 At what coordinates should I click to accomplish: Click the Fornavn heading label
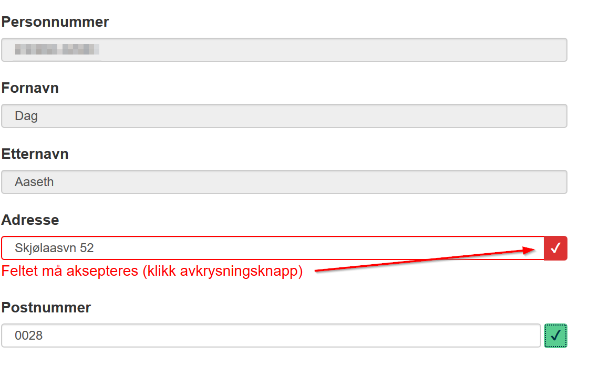pyautogui.click(x=30, y=88)
